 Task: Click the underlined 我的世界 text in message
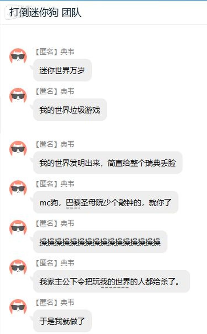(x=115, y=282)
